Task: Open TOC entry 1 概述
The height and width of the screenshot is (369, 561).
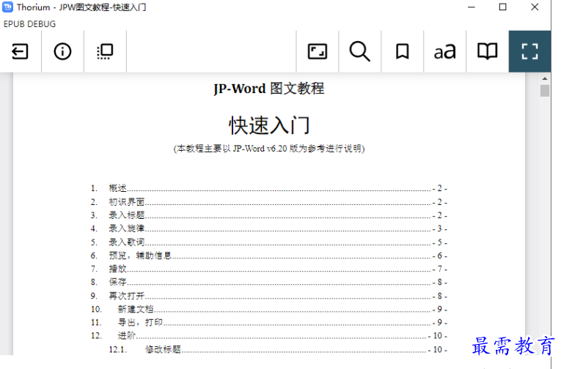Action: coord(268,188)
